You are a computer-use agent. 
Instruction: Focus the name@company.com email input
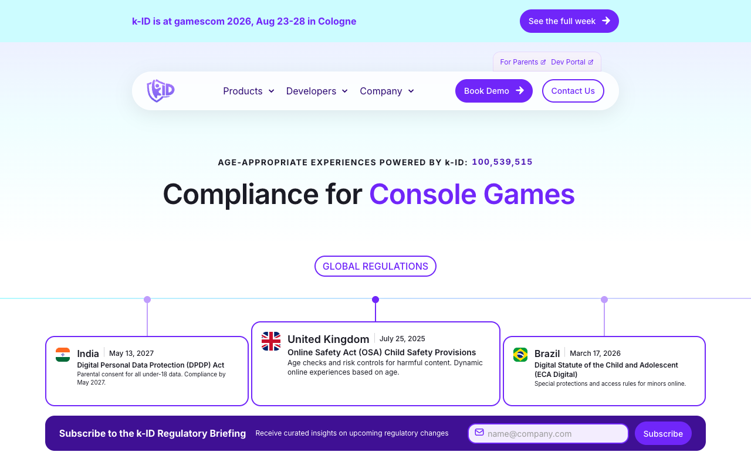point(548,433)
